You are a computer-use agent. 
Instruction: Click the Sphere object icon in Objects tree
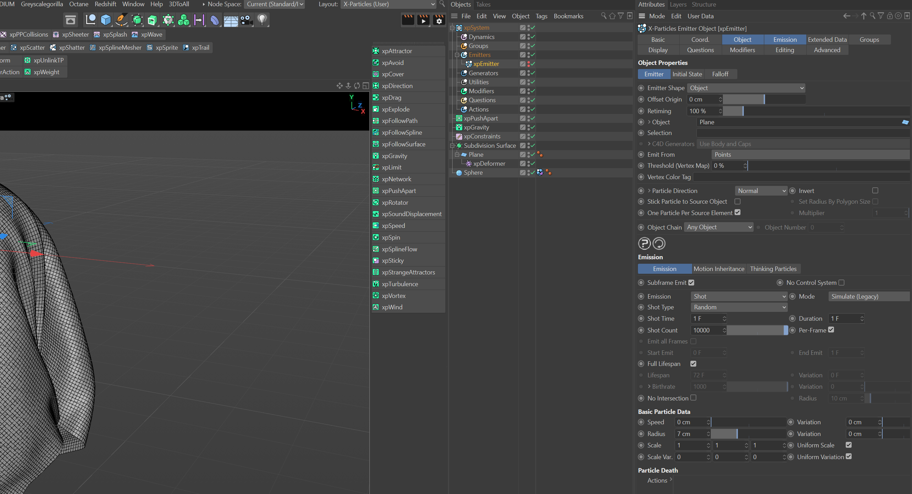point(459,173)
